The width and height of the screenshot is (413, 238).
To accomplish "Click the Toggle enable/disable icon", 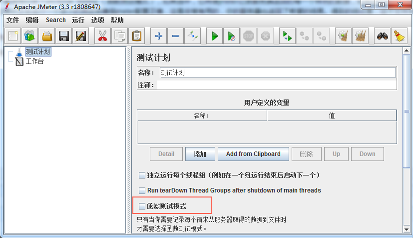I will point(193,36).
